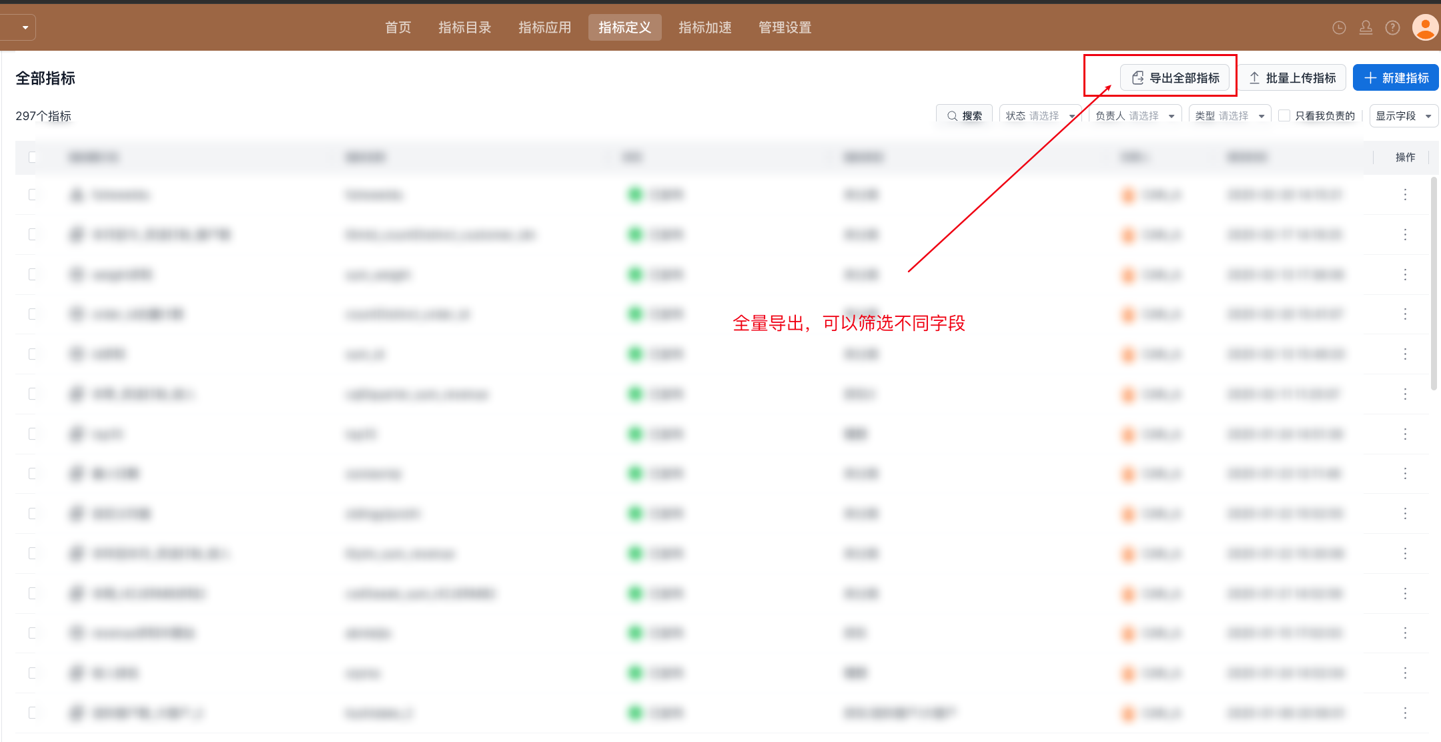The height and width of the screenshot is (742, 1441).
Task: Click 批量上传指标 upload button
Action: point(1292,78)
